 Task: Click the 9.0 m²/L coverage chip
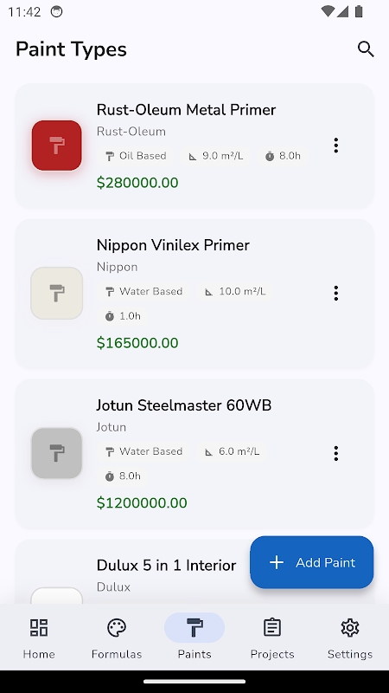pyautogui.click(x=215, y=156)
